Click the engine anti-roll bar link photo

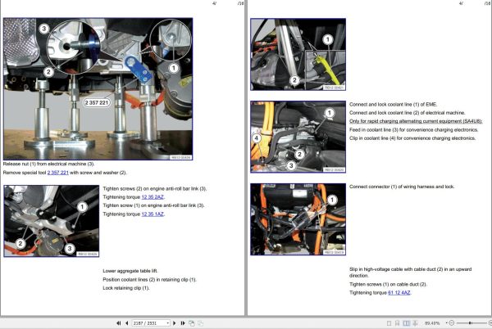pos(52,221)
